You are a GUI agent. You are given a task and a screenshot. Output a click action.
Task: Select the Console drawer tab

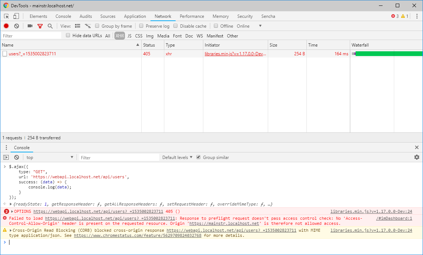22,148
